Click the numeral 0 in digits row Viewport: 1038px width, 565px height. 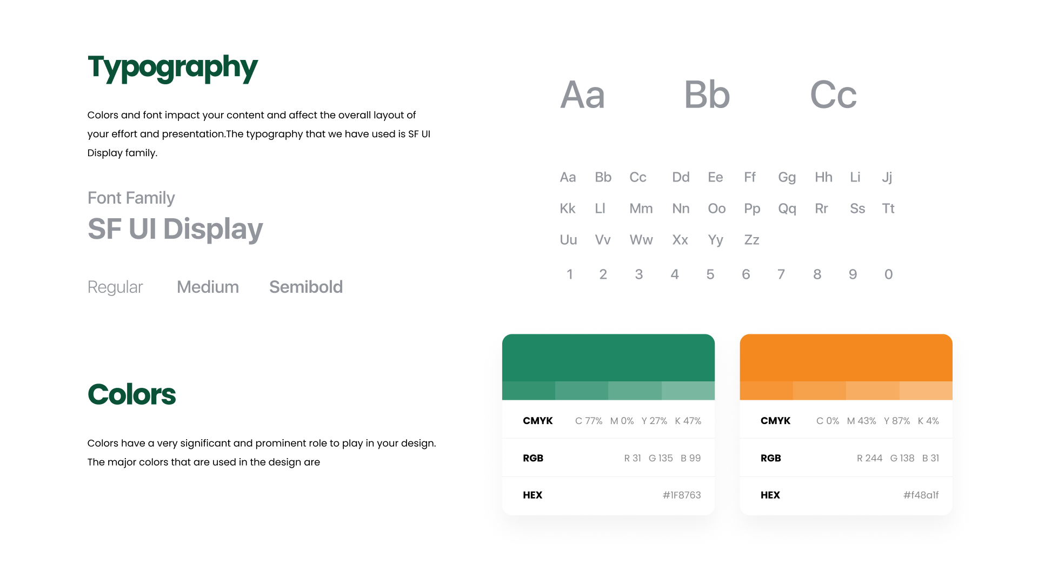(x=888, y=274)
